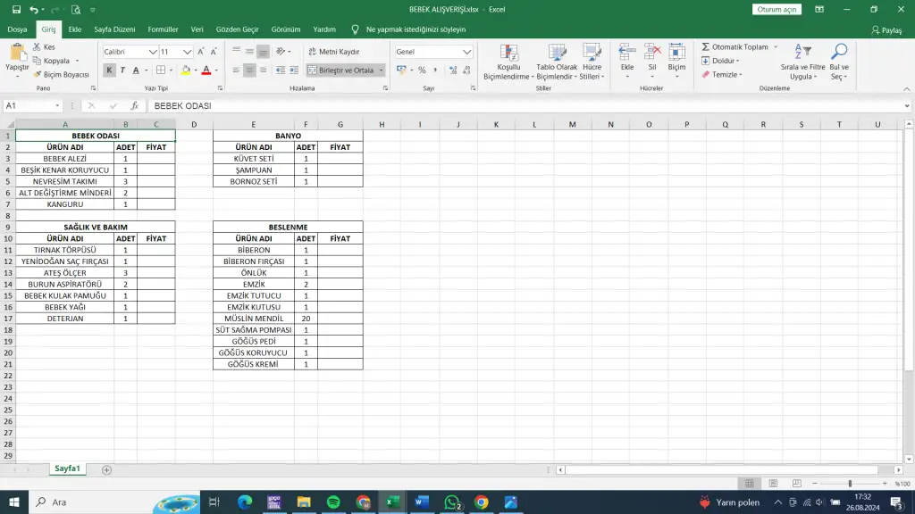Image resolution: width=915 pixels, height=514 pixels.
Task: Click the Oturum açın sign-in button
Action: [x=776, y=9]
